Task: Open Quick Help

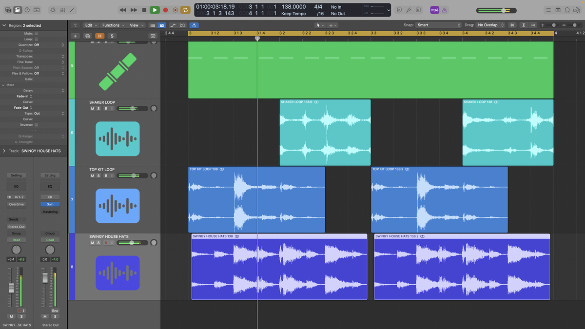Action: coord(27,10)
